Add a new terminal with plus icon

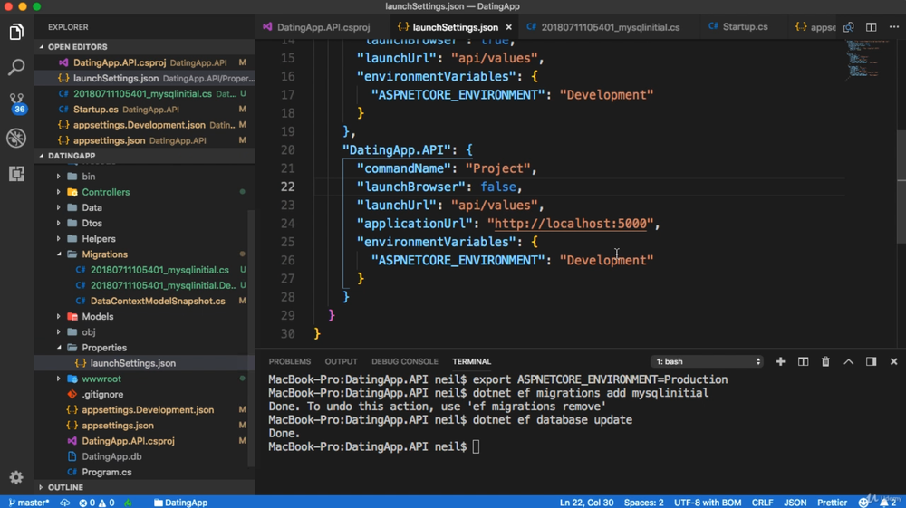click(780, 361)
